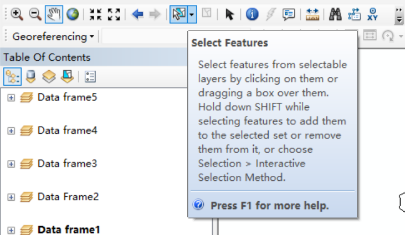Open the Measure ruler tool
Viewport: 405px width, 235px height.
[313, 15]
